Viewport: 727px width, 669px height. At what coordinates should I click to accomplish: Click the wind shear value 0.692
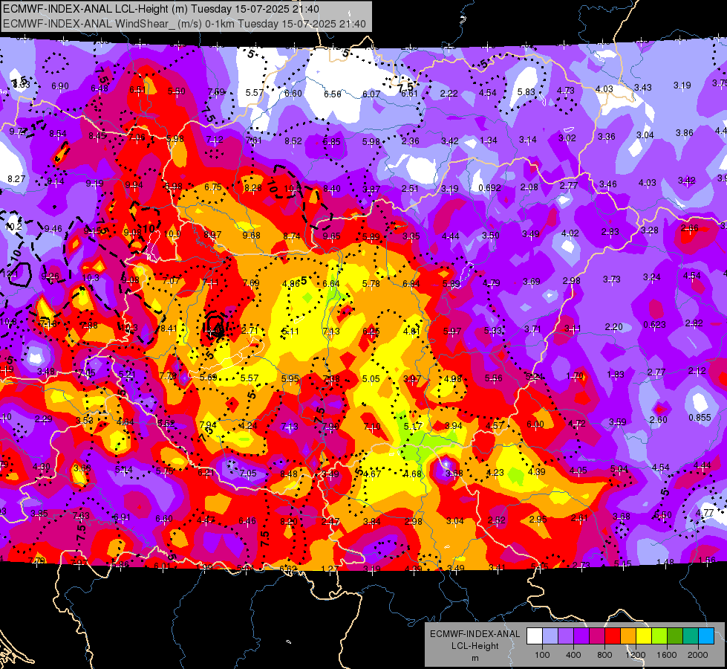(489, 187)
